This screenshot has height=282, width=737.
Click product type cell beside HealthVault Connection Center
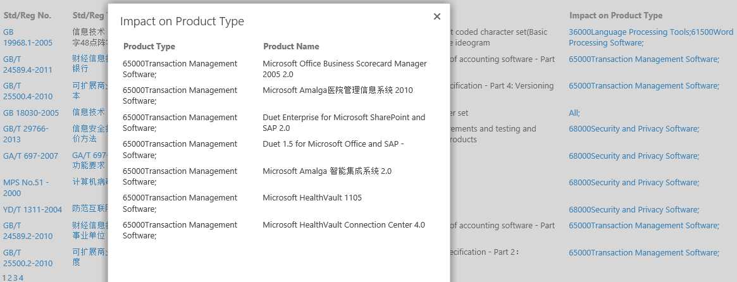[180, 230]
